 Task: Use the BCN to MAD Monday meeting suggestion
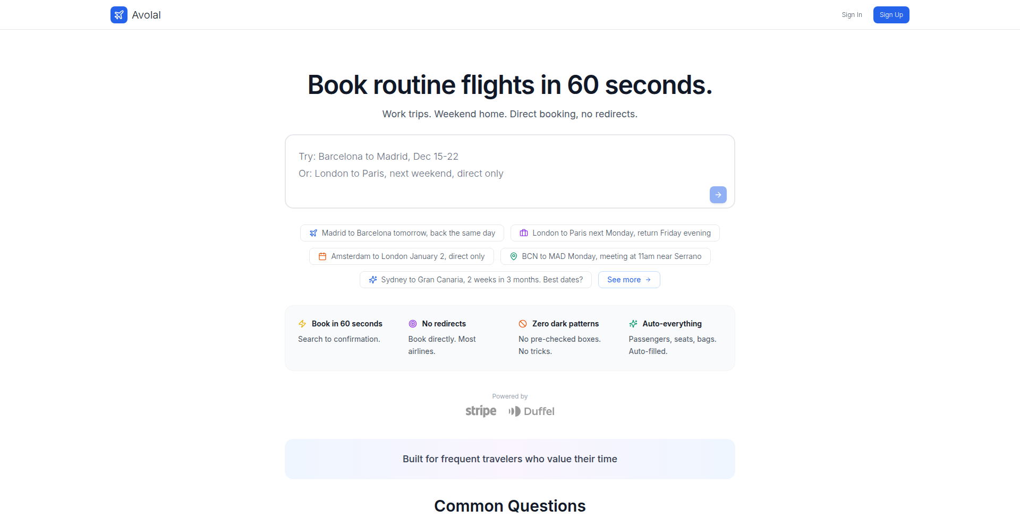point(606,256)
